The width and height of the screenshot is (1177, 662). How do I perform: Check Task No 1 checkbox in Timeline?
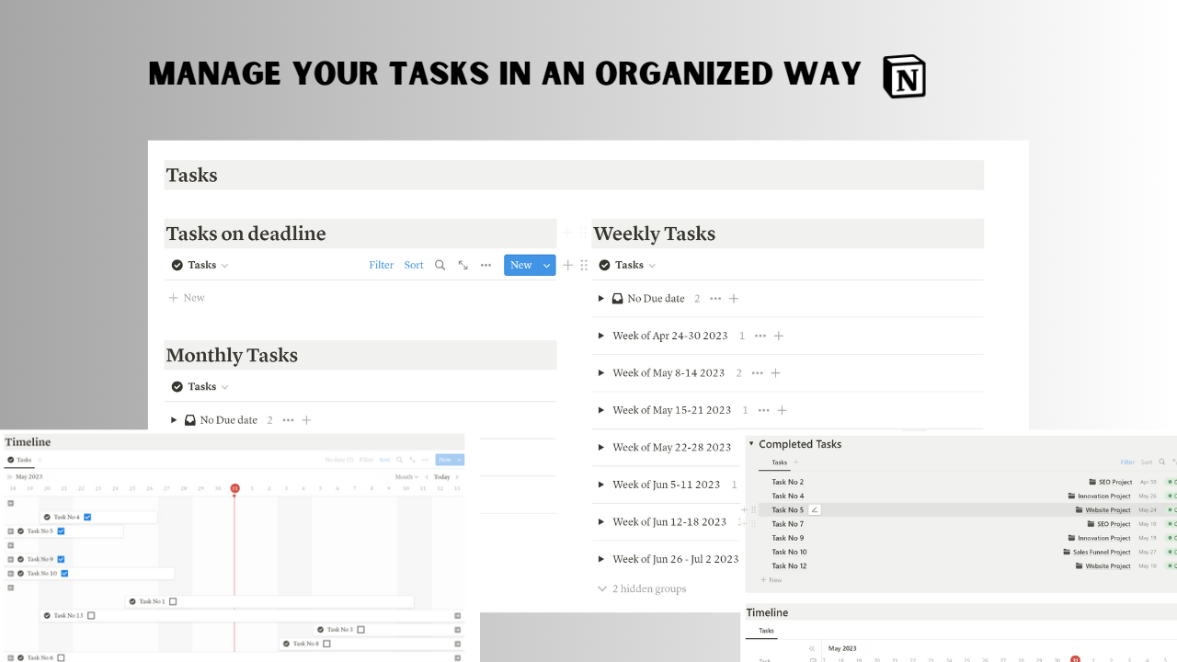173,601
